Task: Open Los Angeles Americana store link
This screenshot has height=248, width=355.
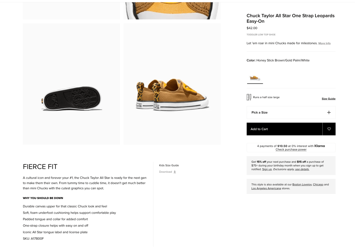Action: (266, 188)
